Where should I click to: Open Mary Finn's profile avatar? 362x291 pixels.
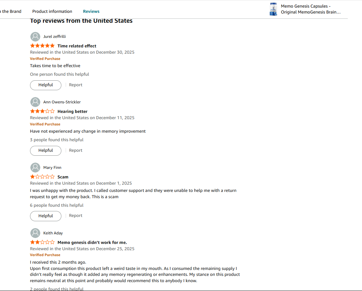(x=35, y=168)
